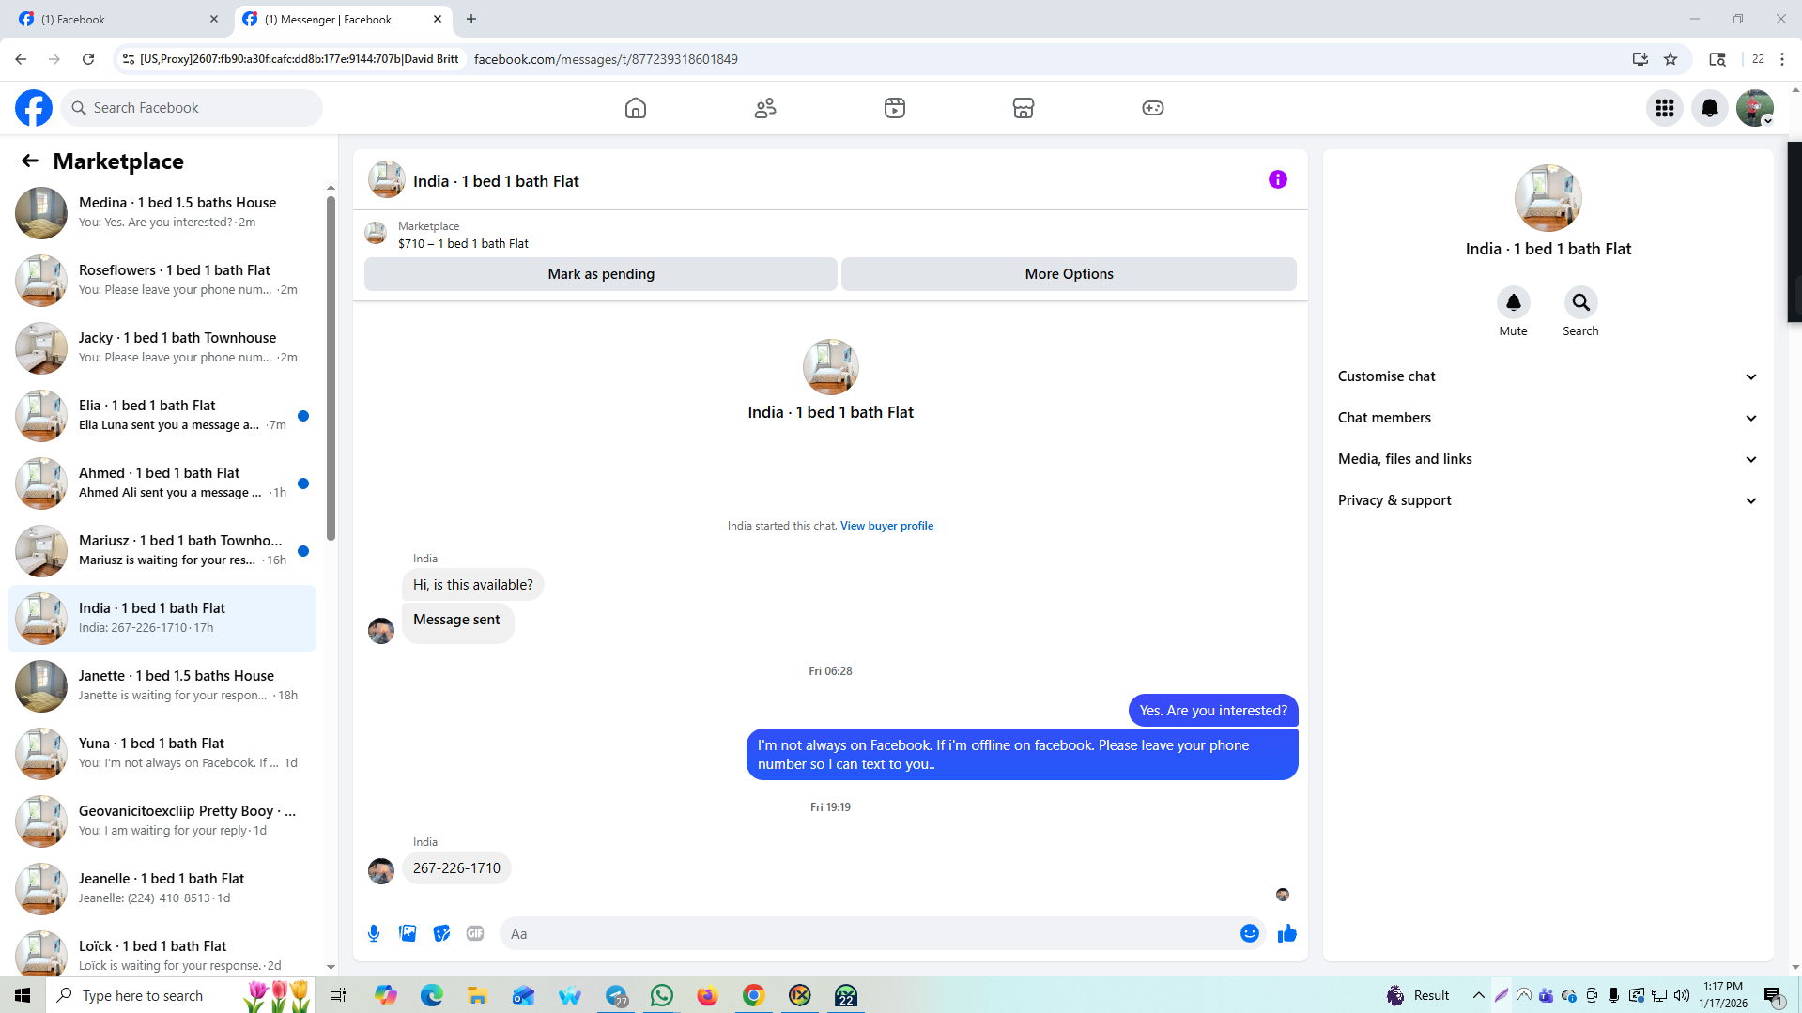Open a new browser tab
This screenshot has width=1802, height=1013.
pos(471,19)
